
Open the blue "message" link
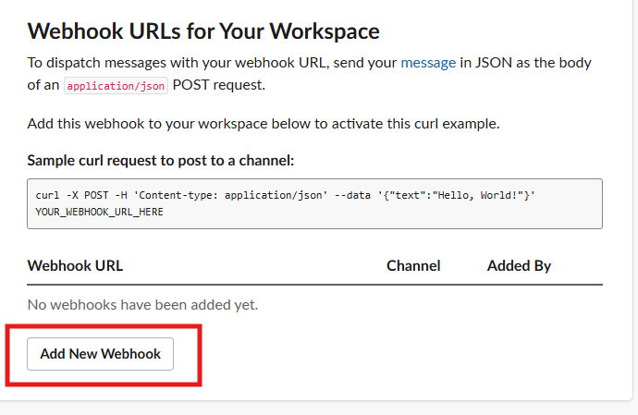click(x=428, y=63)
